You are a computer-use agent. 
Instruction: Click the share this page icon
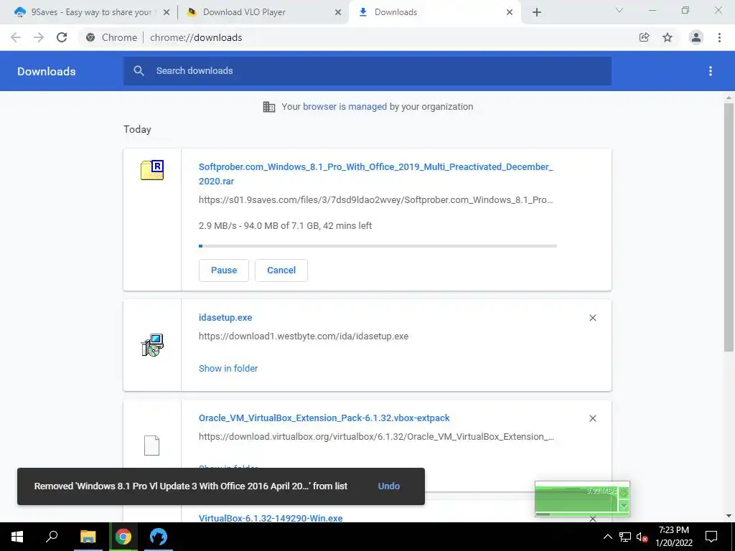[x=644, y=37]
